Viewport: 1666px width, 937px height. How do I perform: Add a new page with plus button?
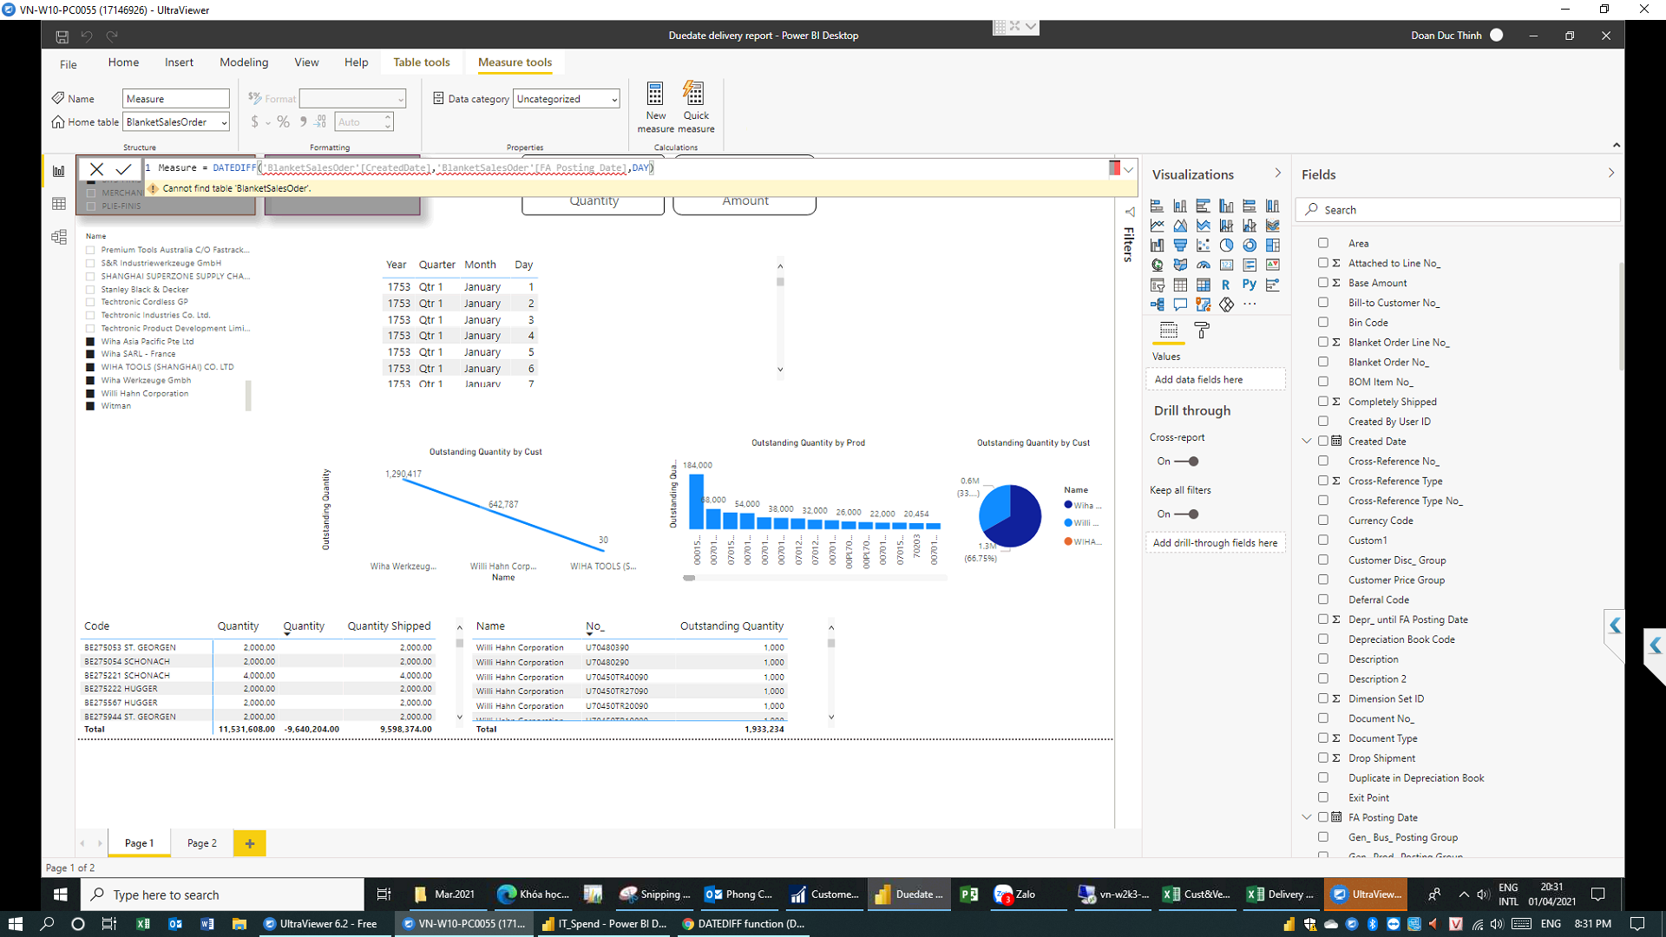250,843
